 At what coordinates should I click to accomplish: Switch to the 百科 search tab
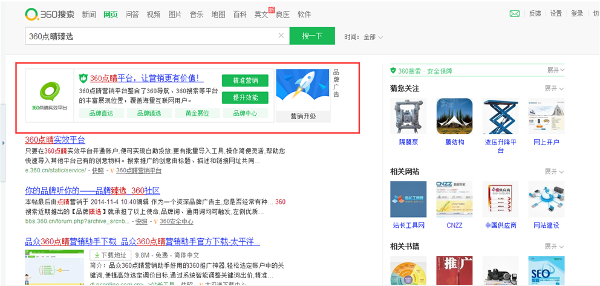(x=240, y=15)
